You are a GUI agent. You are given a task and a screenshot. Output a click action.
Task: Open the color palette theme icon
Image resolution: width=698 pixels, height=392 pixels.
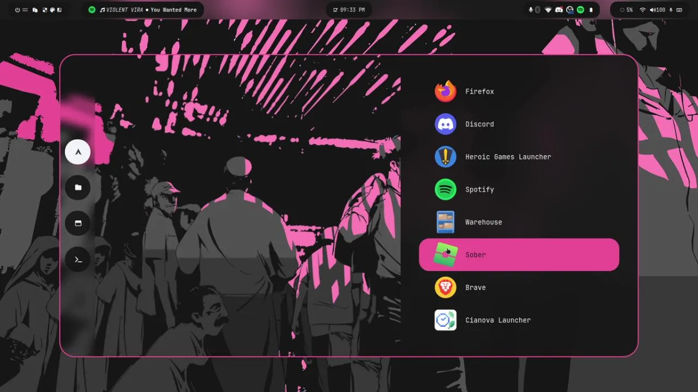[x=52, y=10]
